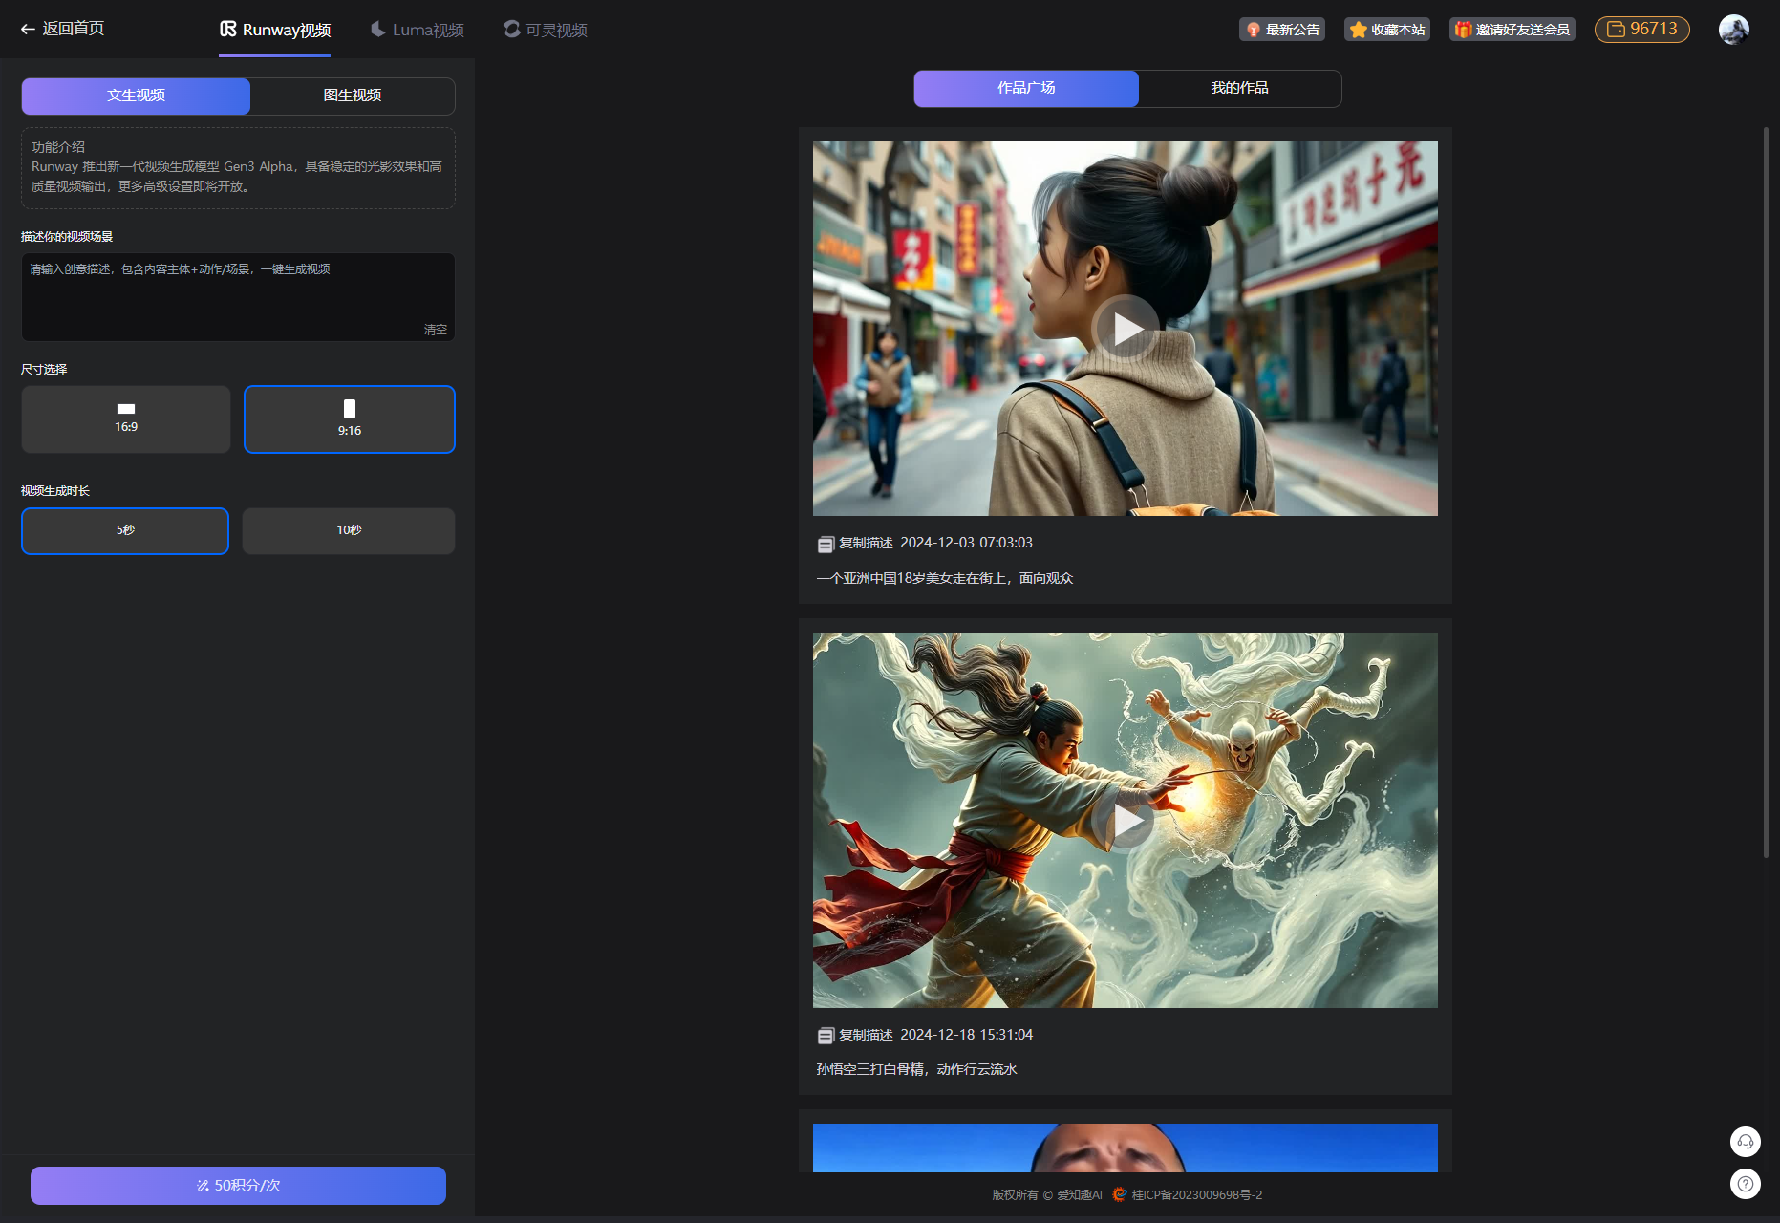Image resolution: width=1780 pixels, height=1223 pixels.
Task: Click the 收藏本站 star button
Action: point(1387,30)
